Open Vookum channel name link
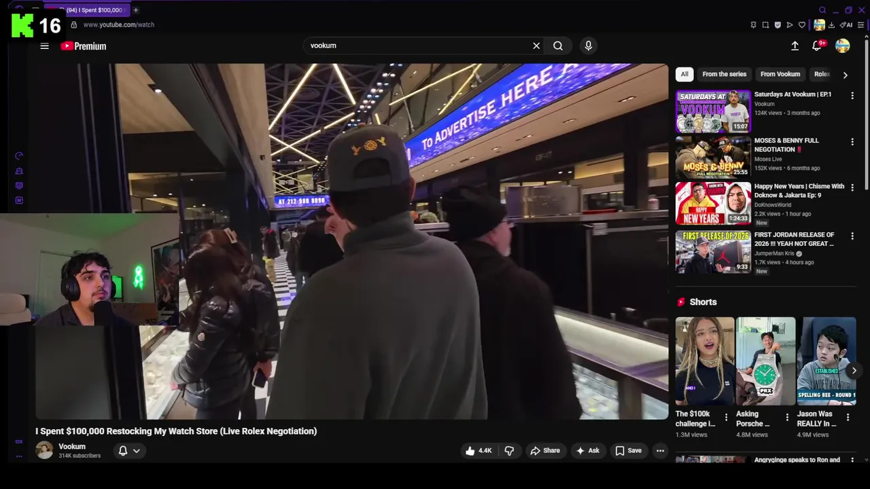The image size is (870, 489). click(72, 446)
